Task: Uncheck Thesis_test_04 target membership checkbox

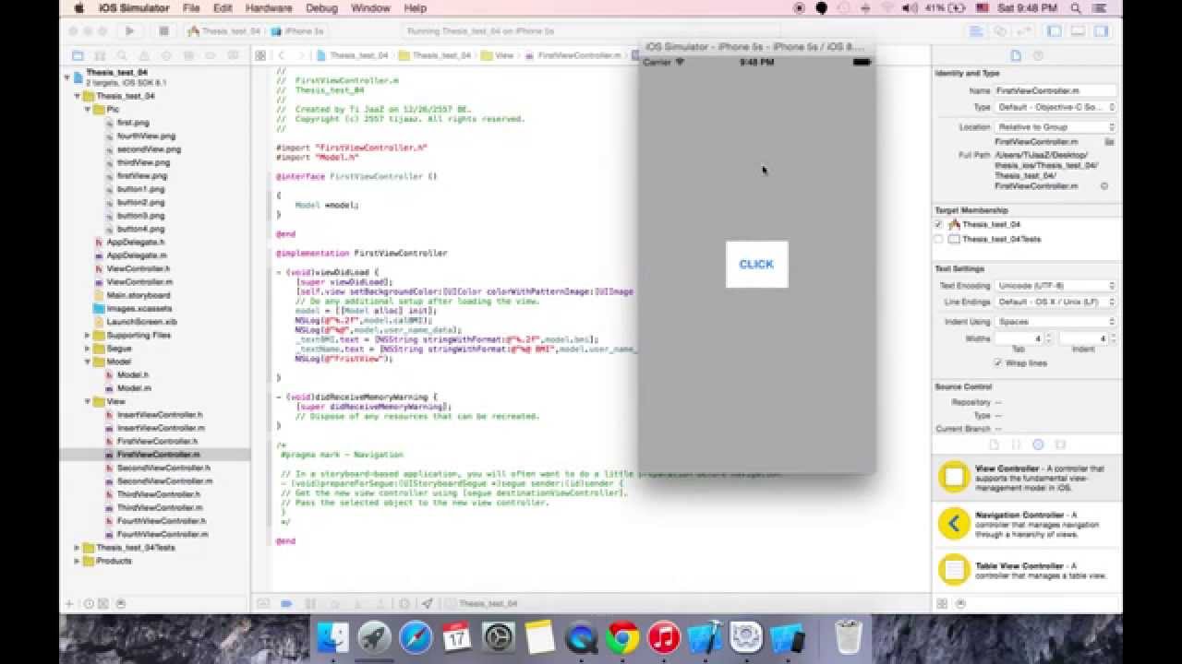Action: pyautogui.click(x=939, y=224)
